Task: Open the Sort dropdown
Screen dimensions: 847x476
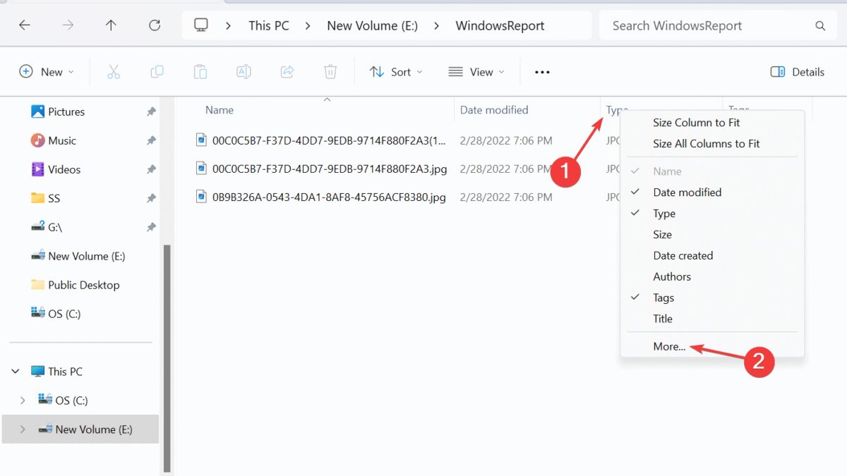Action: point(396,71)
